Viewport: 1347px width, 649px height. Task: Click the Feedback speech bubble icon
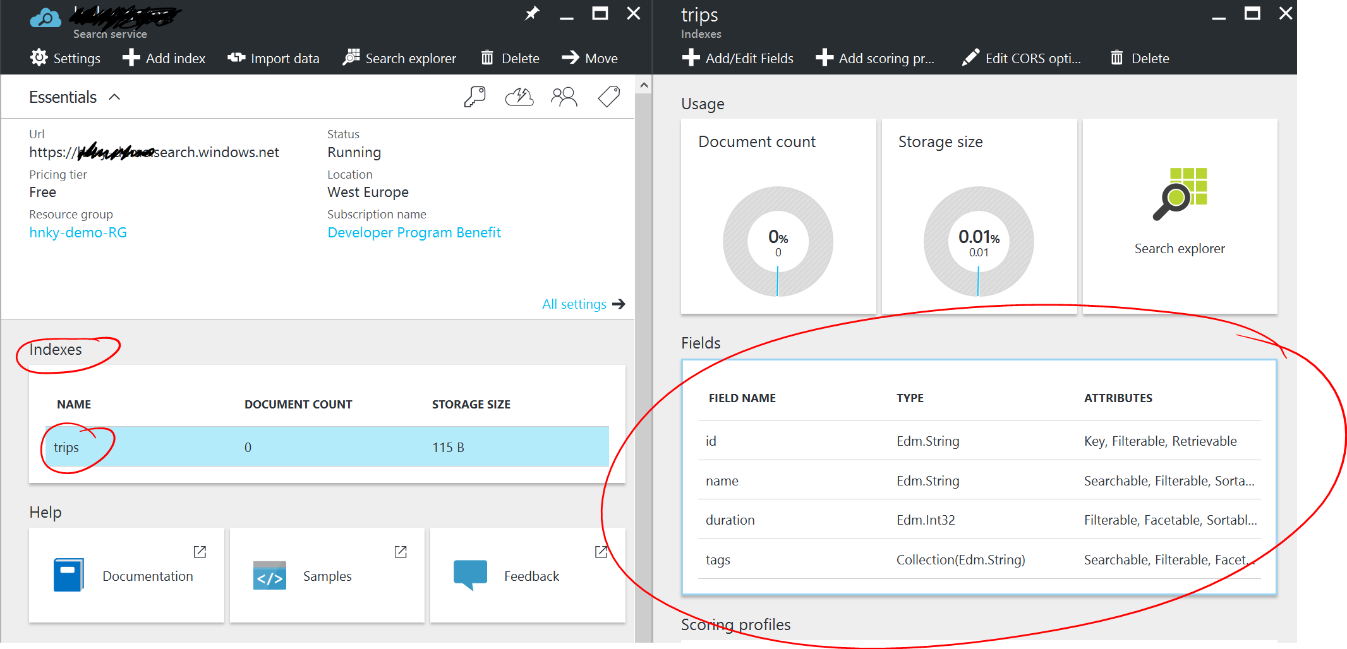coord(470,575)
